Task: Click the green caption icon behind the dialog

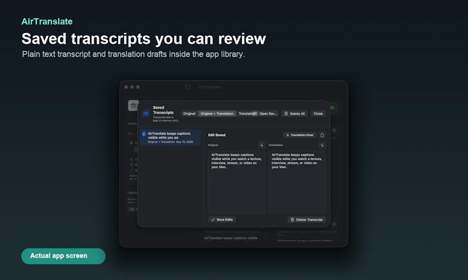Action: pos(332,108)
